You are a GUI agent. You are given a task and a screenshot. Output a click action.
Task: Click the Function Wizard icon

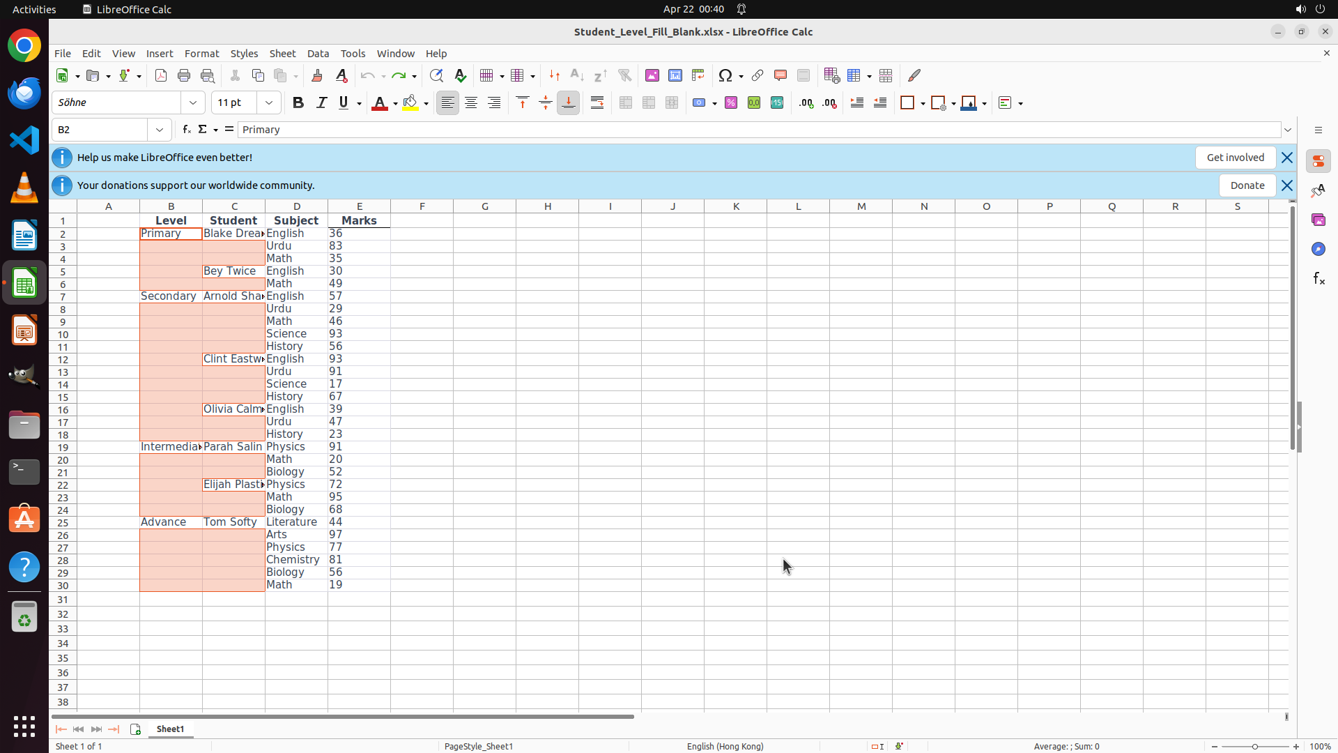click(x=186, y=130)
